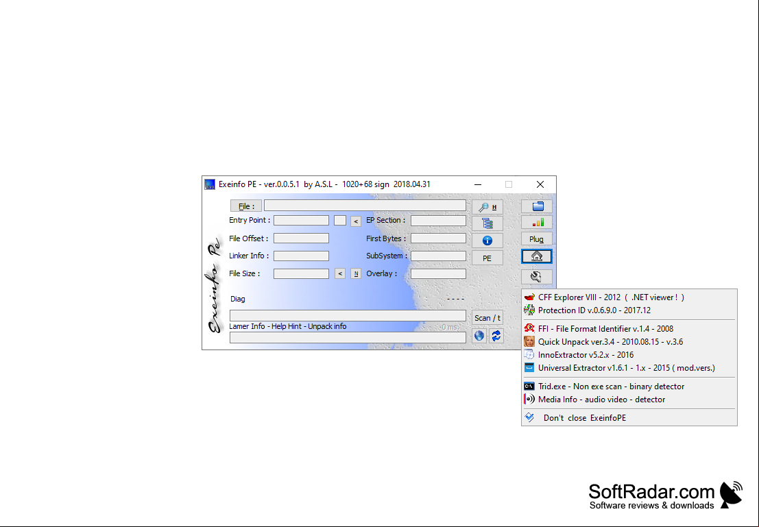The height and width of the screenshot is (527, 759).
Task: Open the section viewer tree icon
Action: click(x=487, y=223)
